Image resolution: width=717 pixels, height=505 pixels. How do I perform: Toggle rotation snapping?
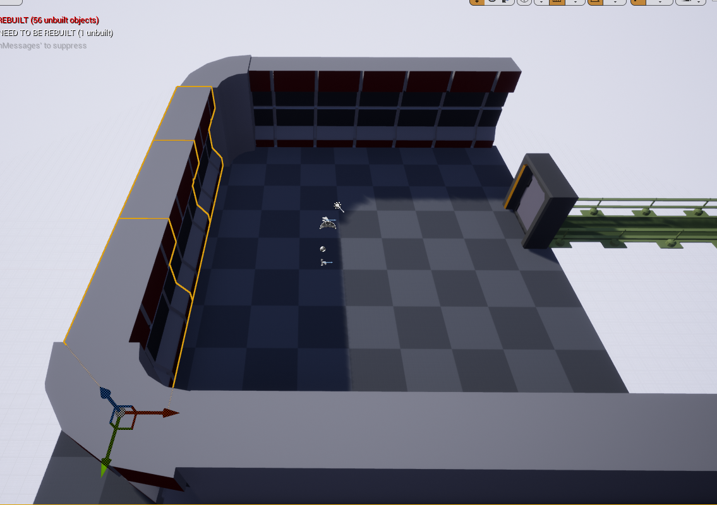[594, 3]
